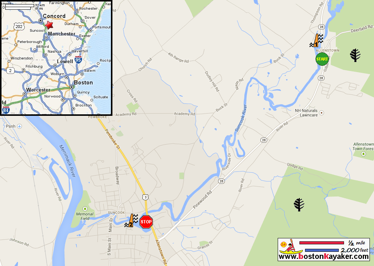The width and height of the screenshot is (374, 266).
Task: Click the Merrimack River label
Action: [67, 161]
